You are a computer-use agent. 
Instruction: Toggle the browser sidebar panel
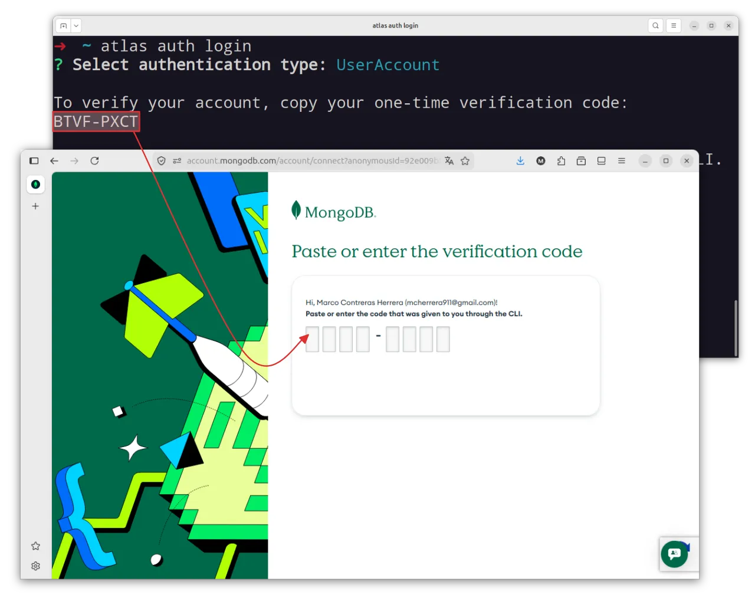(x=34, y=161)
